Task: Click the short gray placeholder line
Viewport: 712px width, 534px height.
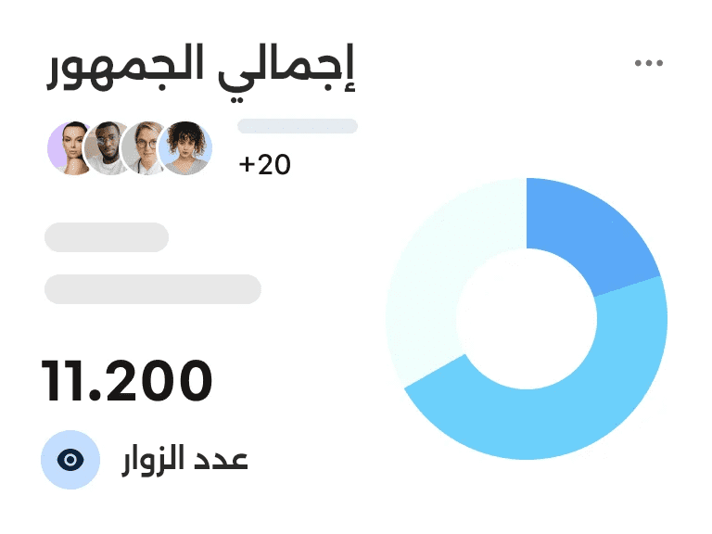Action: pyautogui.click(x=107, y=237)
